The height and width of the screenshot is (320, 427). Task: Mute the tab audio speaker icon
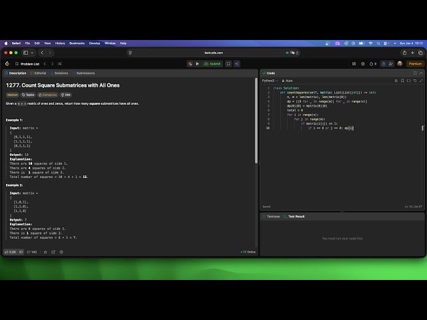287,53
